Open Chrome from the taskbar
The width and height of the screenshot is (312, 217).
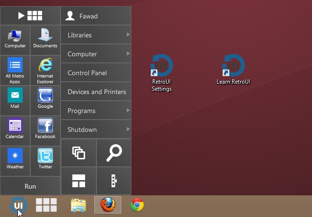click(137, 205)
